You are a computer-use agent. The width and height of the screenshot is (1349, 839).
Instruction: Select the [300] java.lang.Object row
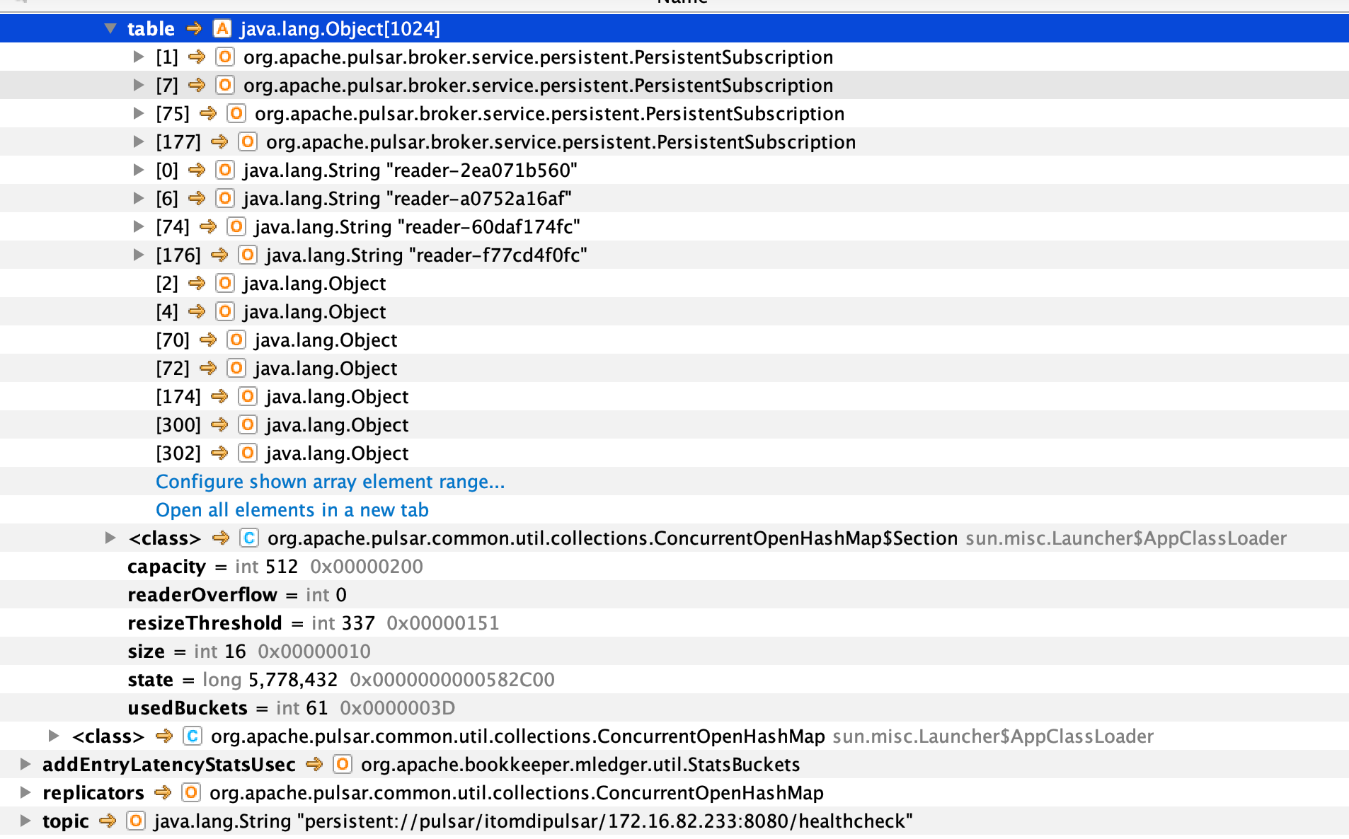[674, 425]
